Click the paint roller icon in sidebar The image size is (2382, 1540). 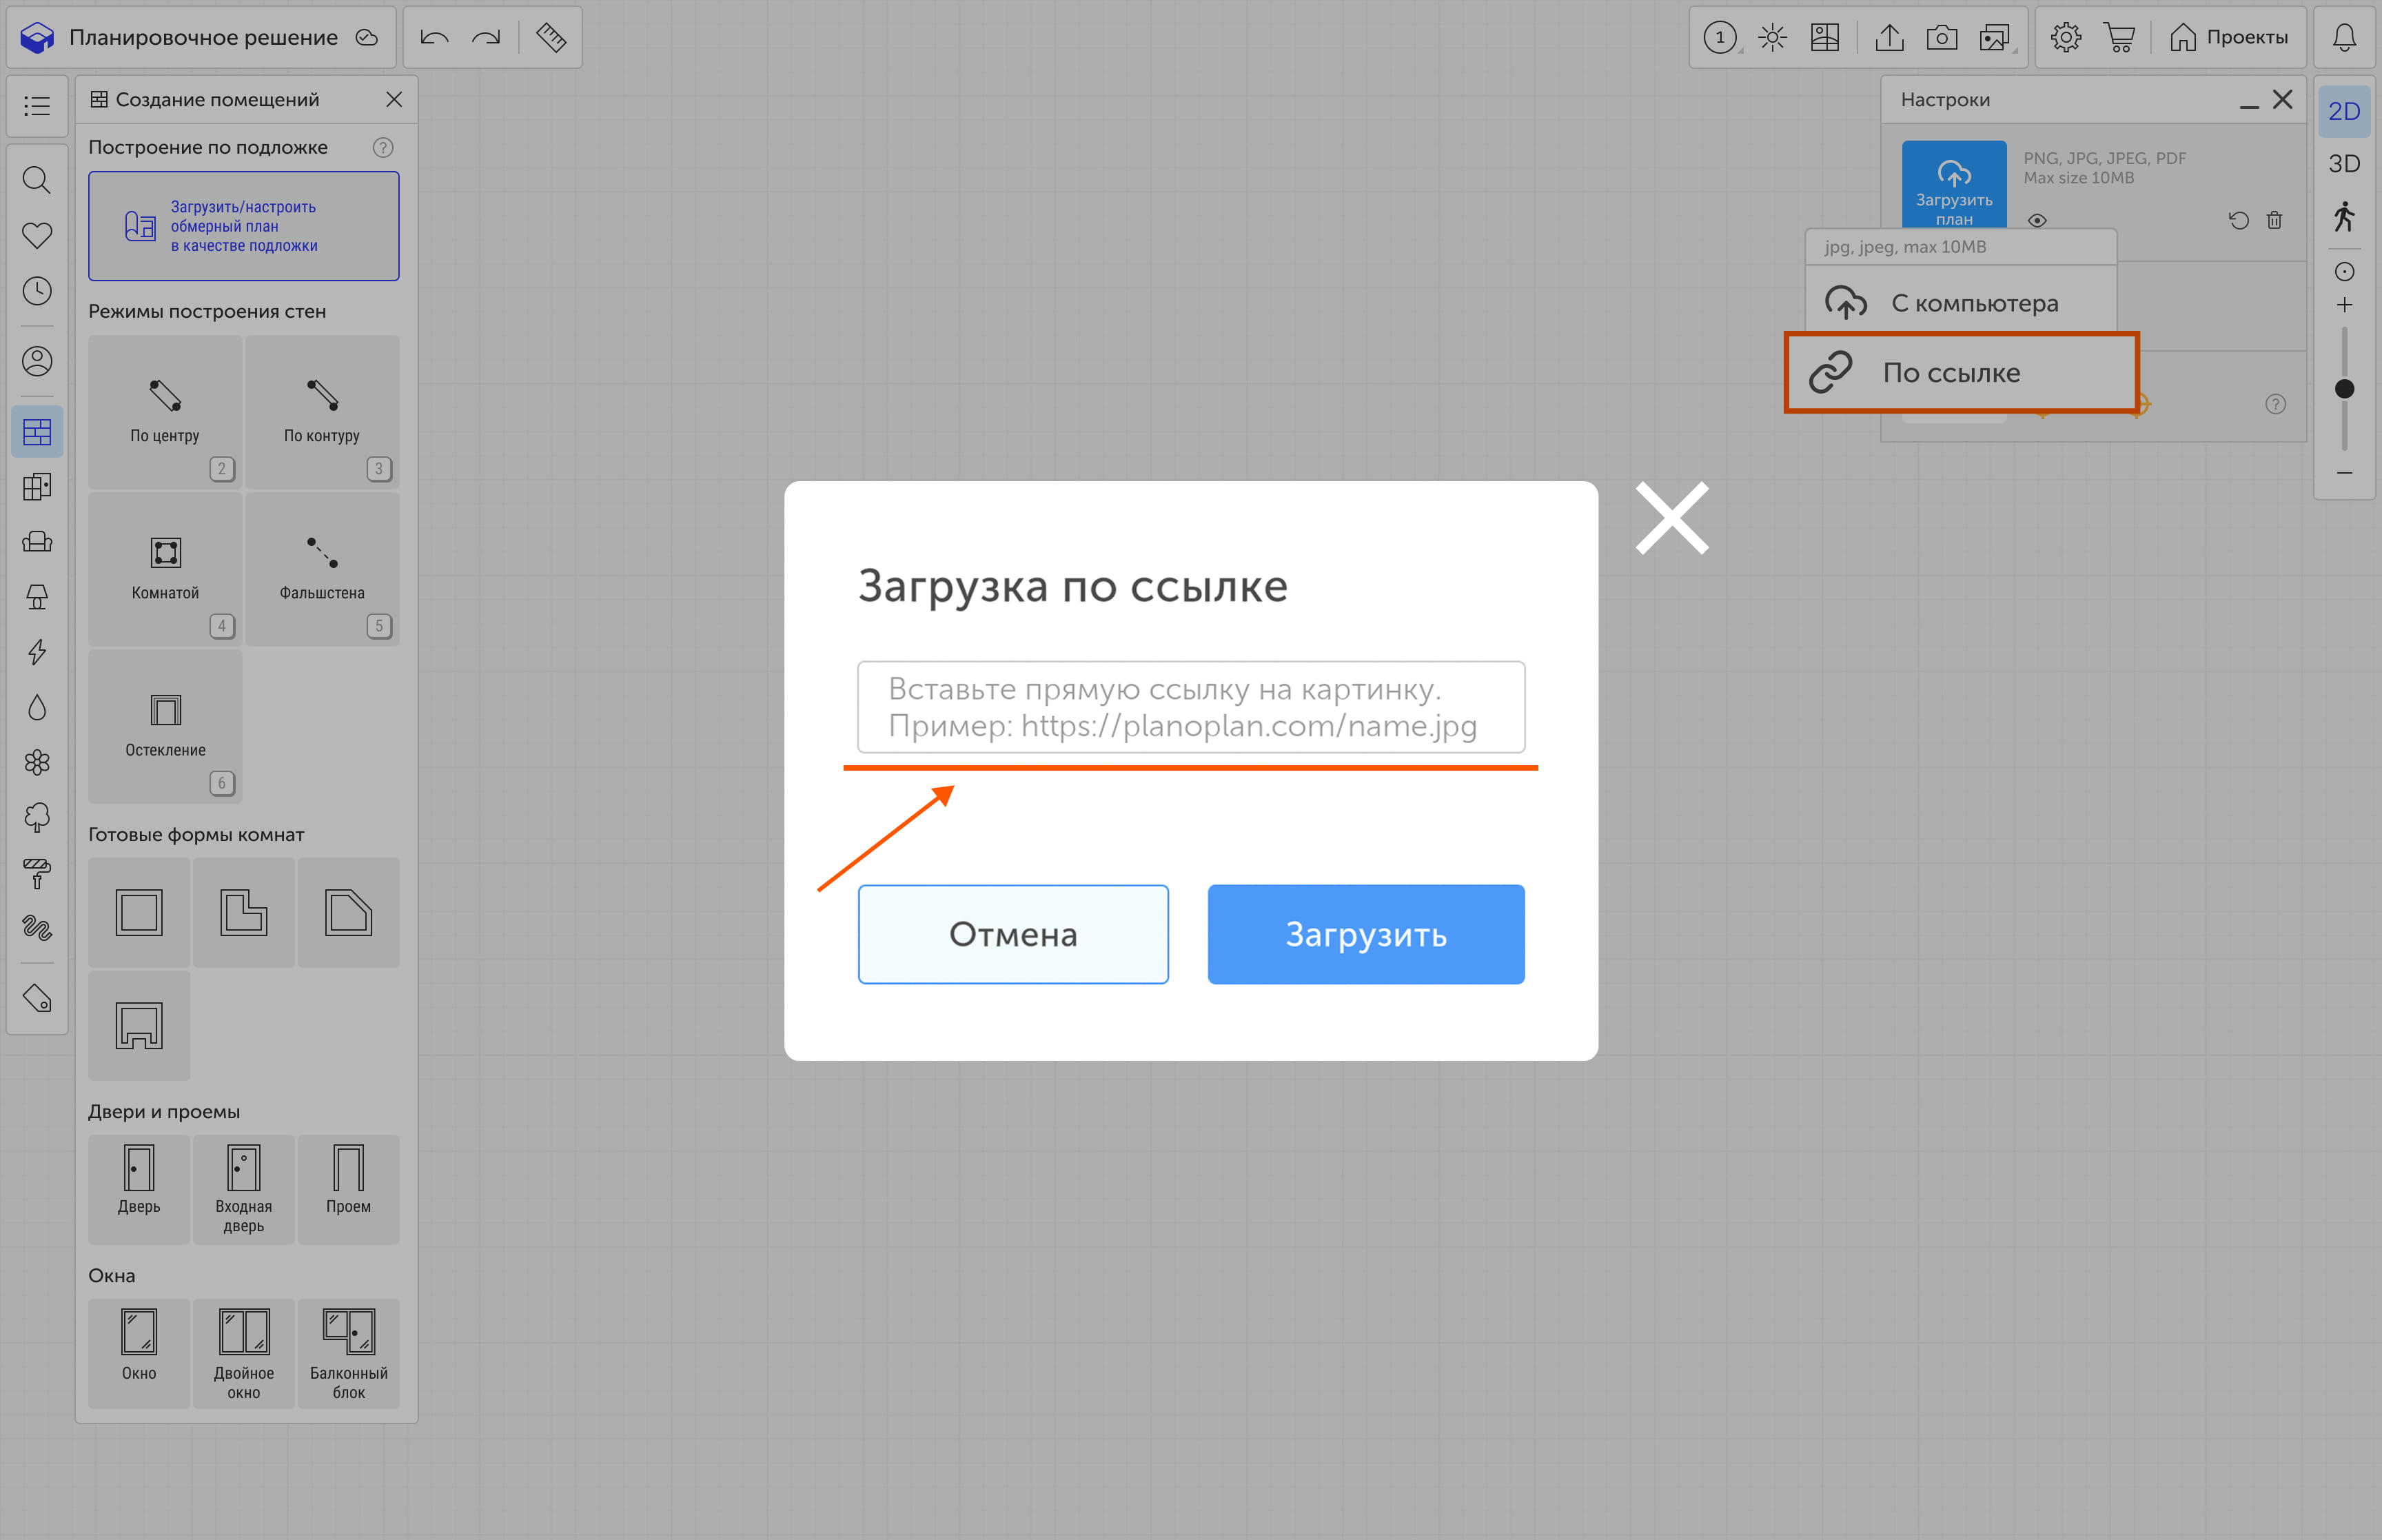pos(37,873)
